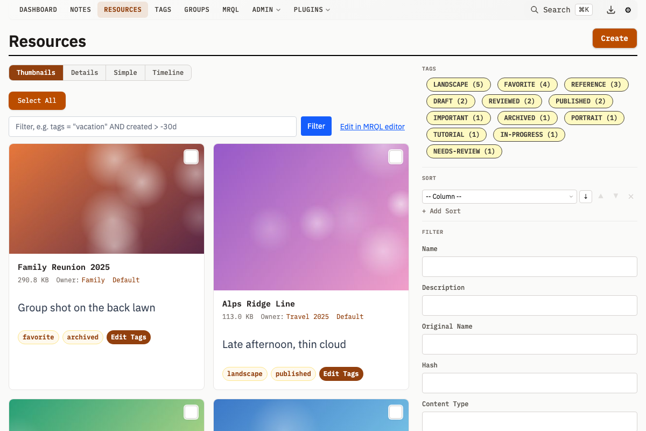Open Search with the ⌘K box
The image size is (646, 431).
tap(584, 10)
